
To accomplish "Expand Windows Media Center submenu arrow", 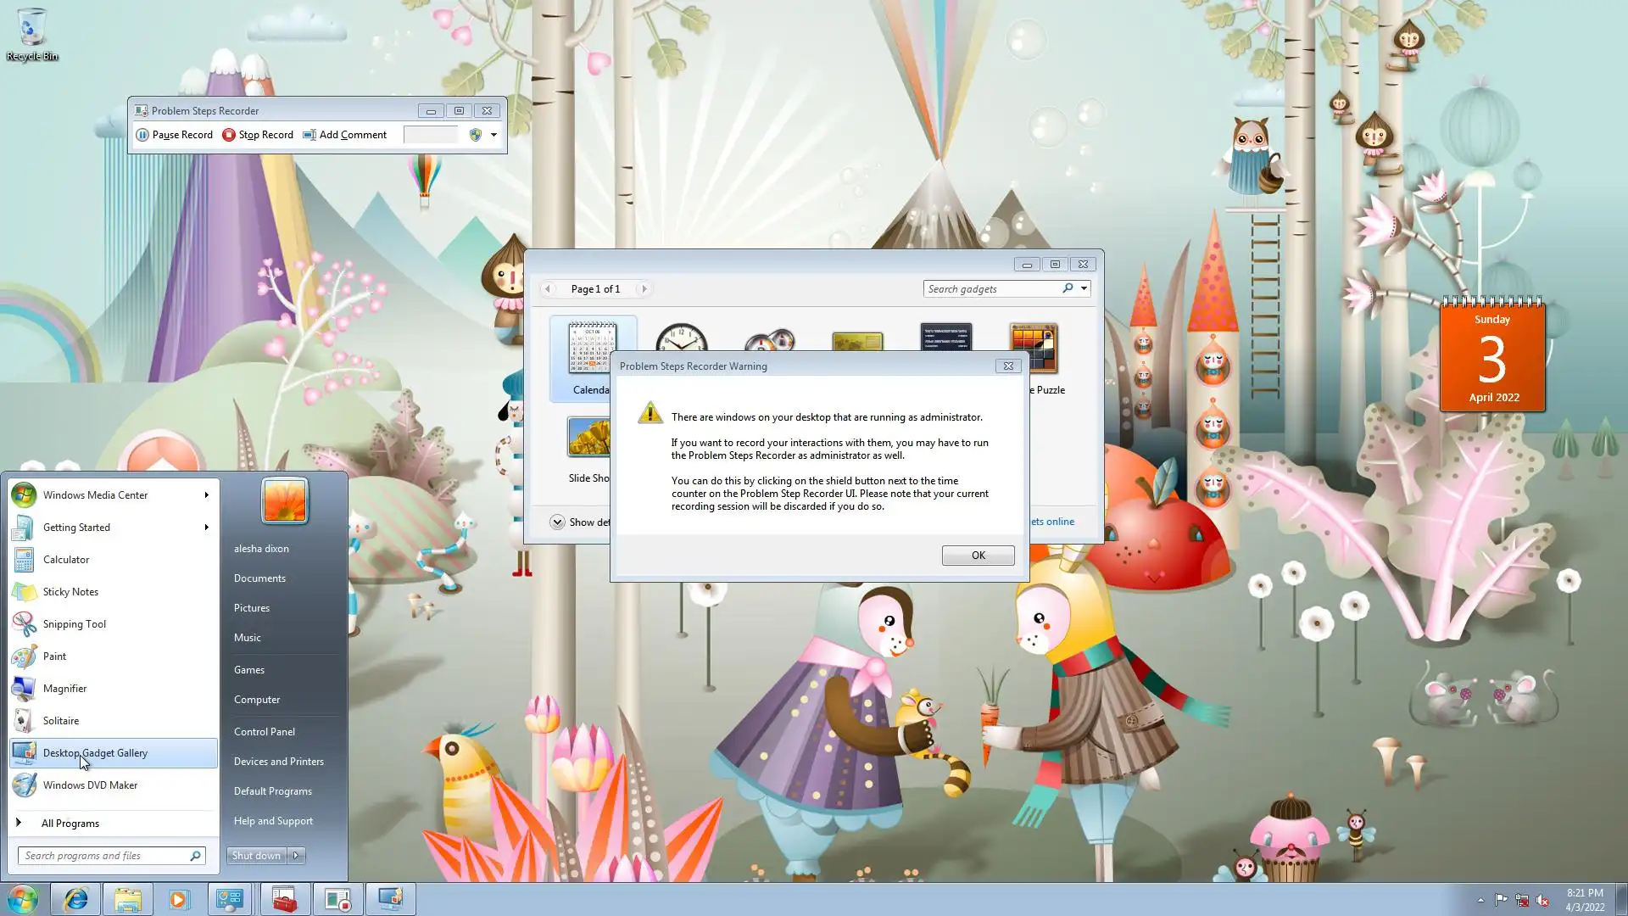I will click(x=206, y=495).
